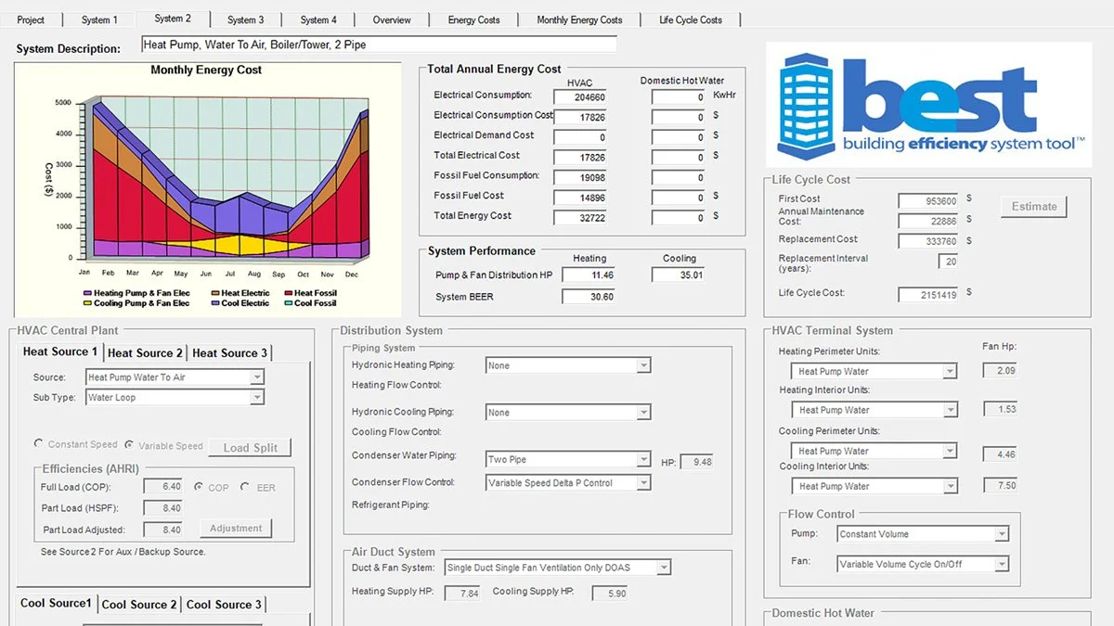
Task: Click Cooling Pump & Fan Elec legend swatch
Action: coord(87,303)
